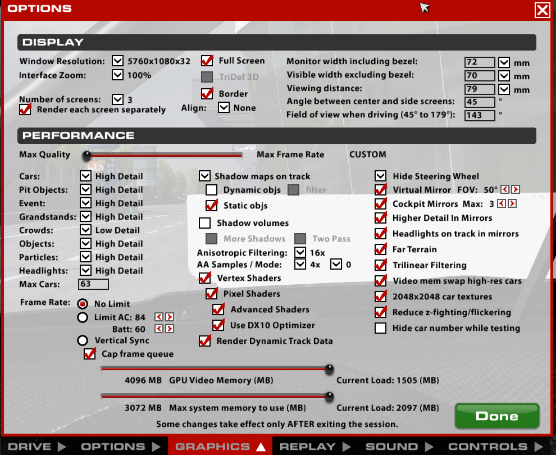556x455 pixels.
Task: Disable Virtual Mirror checkbox
Action: point(381,190)
